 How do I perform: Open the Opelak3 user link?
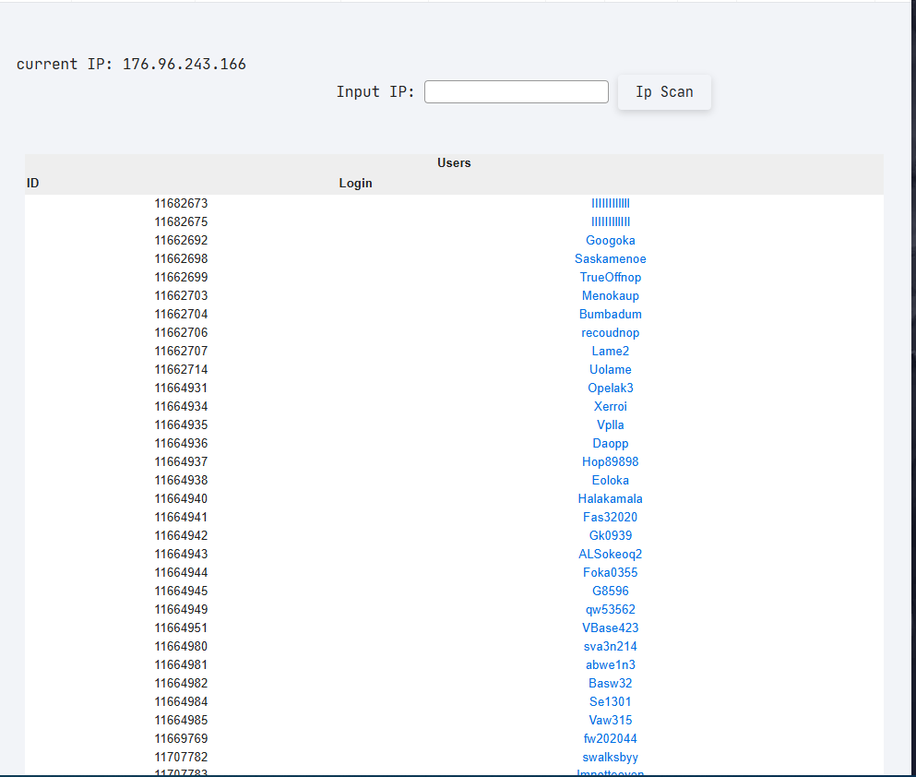tap(611, 388)
